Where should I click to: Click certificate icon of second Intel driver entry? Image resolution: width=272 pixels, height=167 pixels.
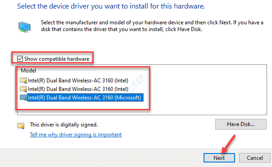[23, 89]
